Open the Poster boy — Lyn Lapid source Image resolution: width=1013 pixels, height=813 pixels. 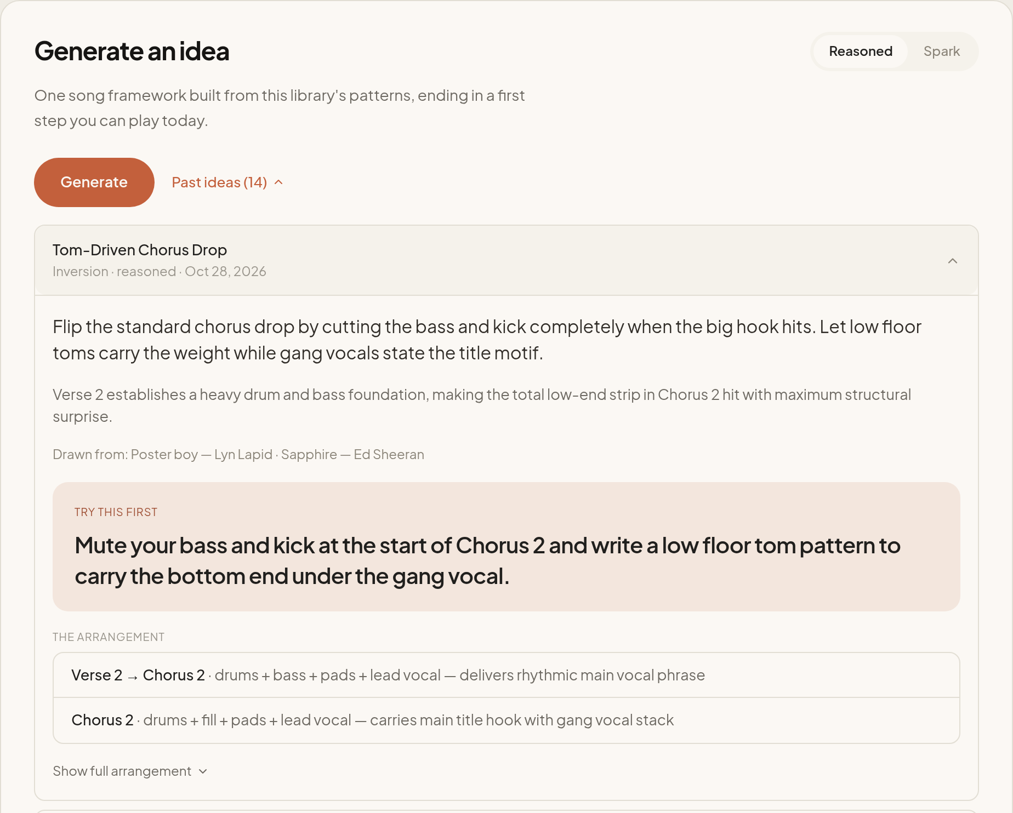tap(202, 455)
